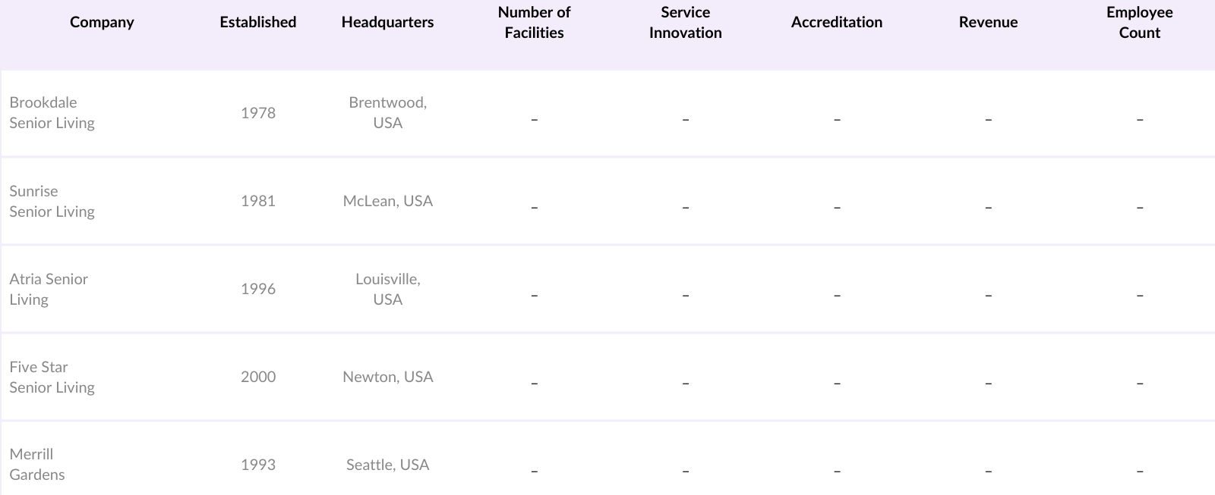Open the Five Star Senior Living entry
This screenshot has width=1215, height=495.
coord(52,378)
